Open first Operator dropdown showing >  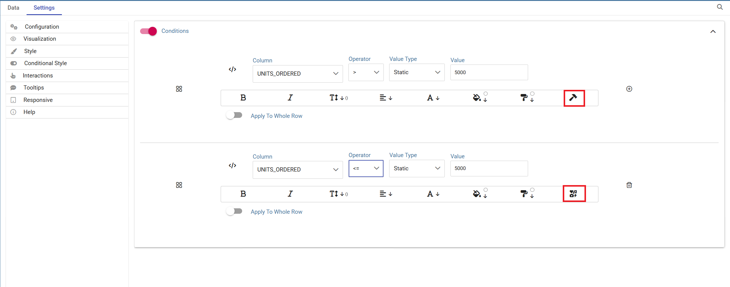(x=366, y=72)
